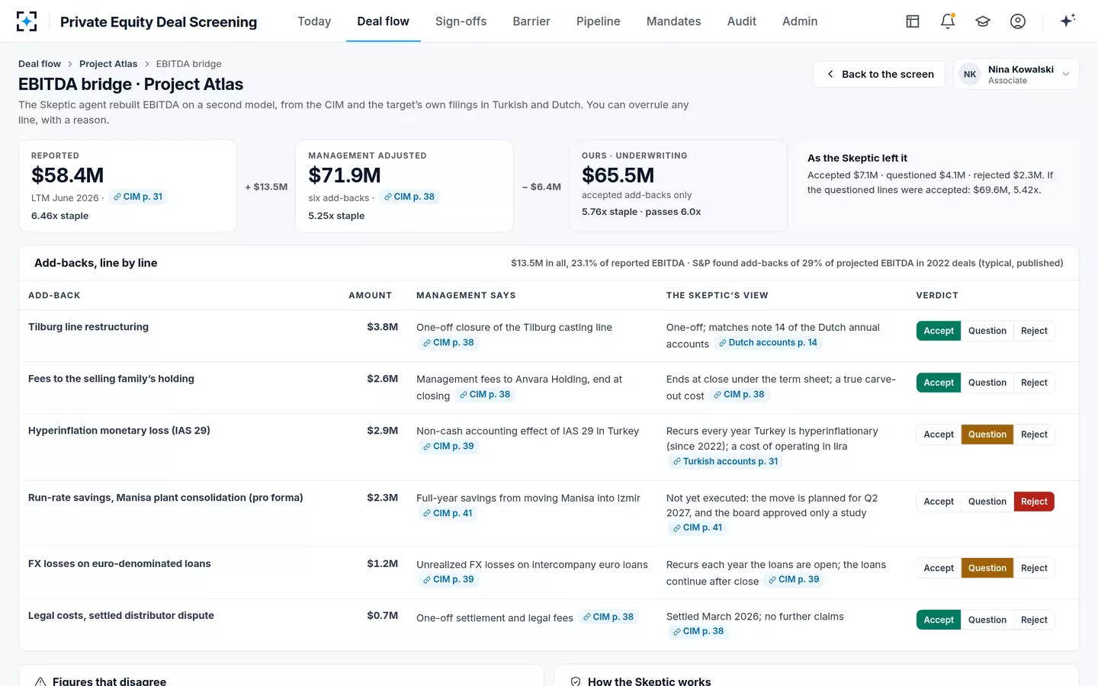Click the Private Equity Deal Screening logo icon

(27, 21)
